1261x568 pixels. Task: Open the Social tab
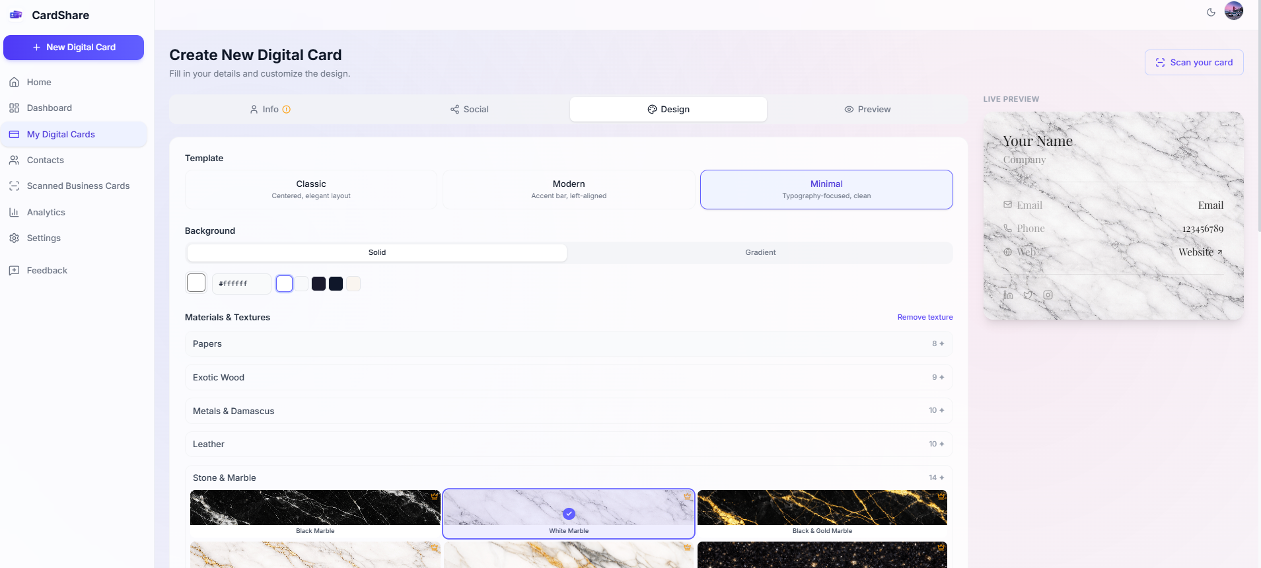[x=470, y=109]
